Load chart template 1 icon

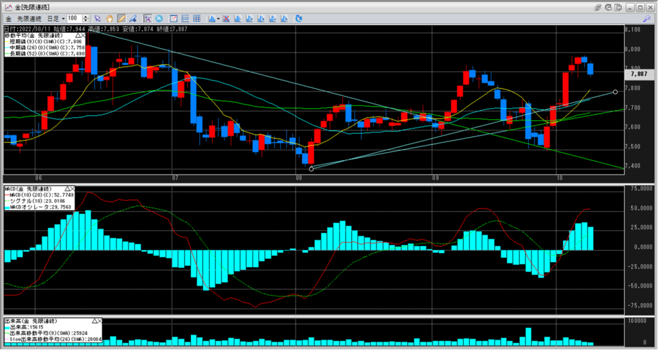[238, 19]
